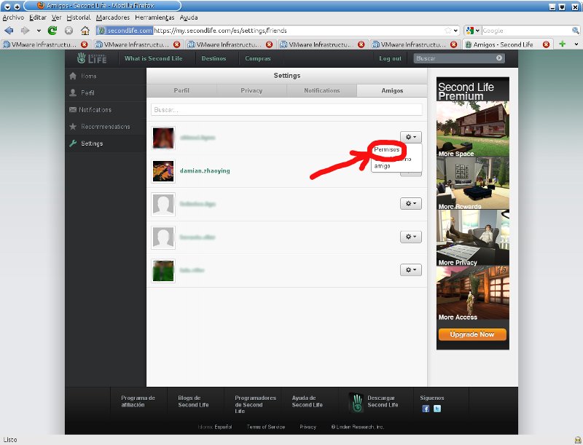Go back with the browser back arrow
The height and width of the screenshot is (445, 583).
click(x=9, y=31)
